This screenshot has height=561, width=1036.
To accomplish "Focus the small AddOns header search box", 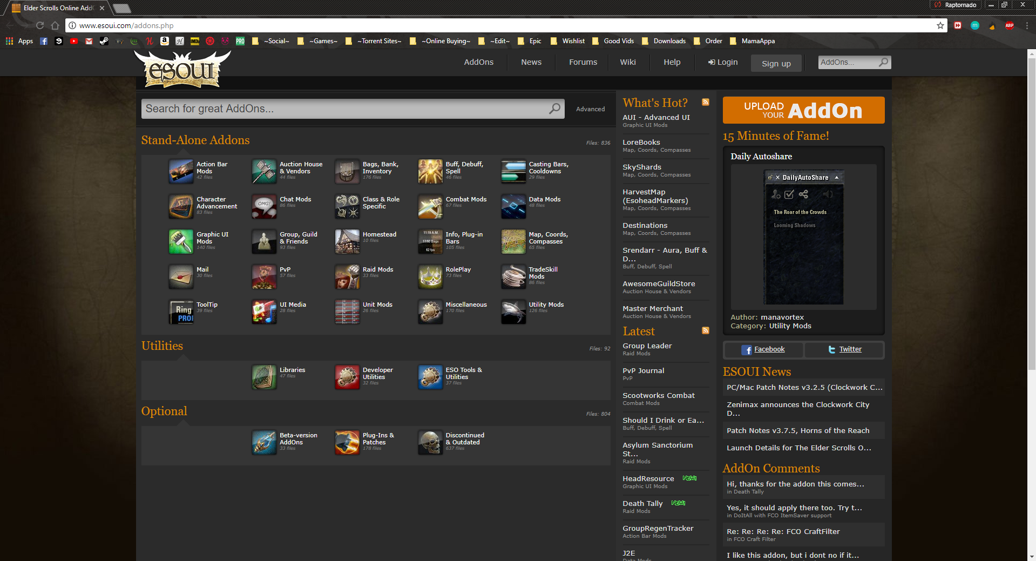I will pyautogui.click(x=854, y=62).
